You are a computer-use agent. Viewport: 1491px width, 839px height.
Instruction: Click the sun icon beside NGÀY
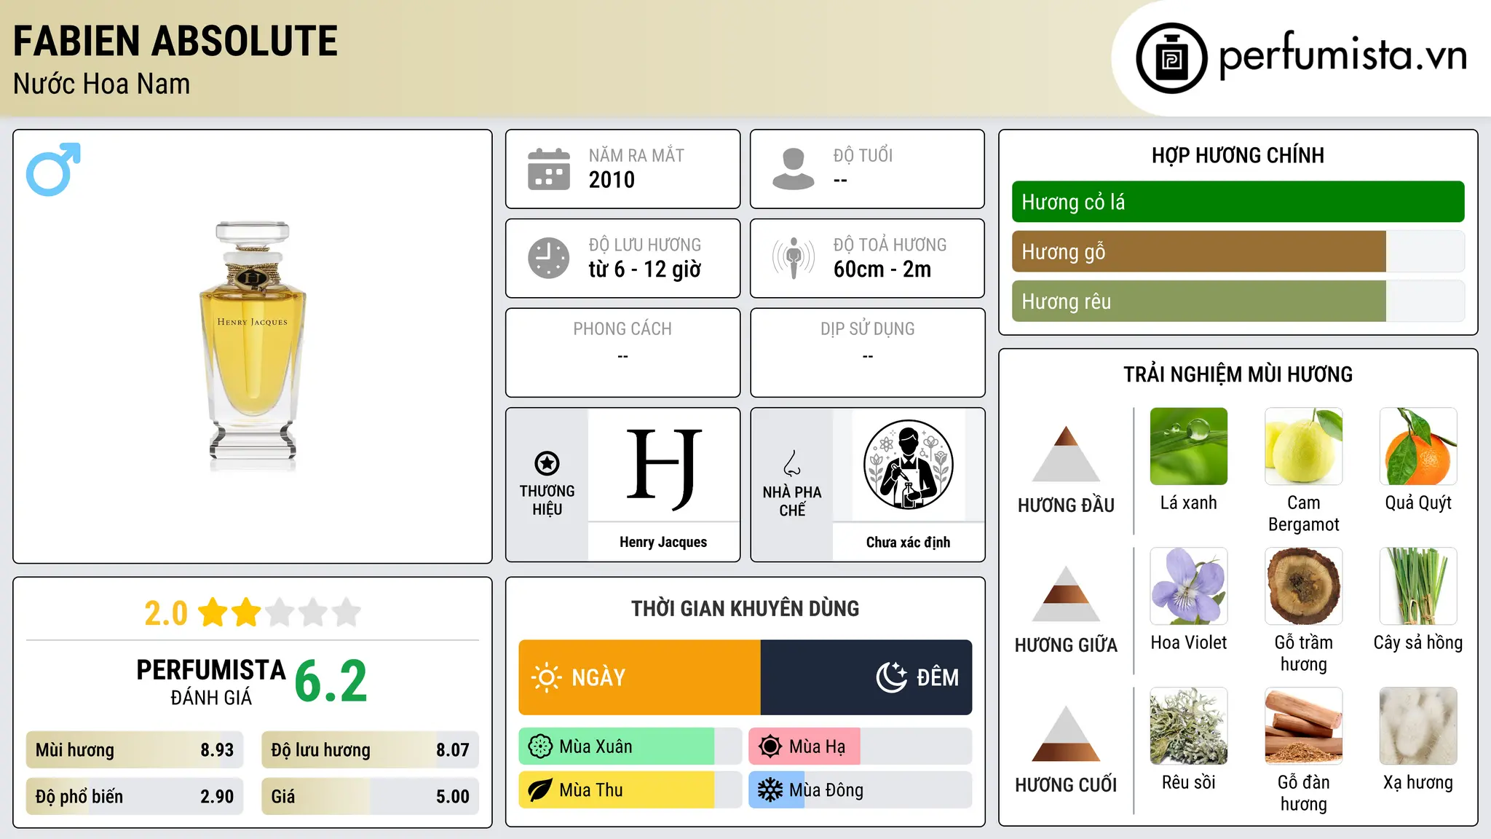pyautogui.click(x=547, y=677)
